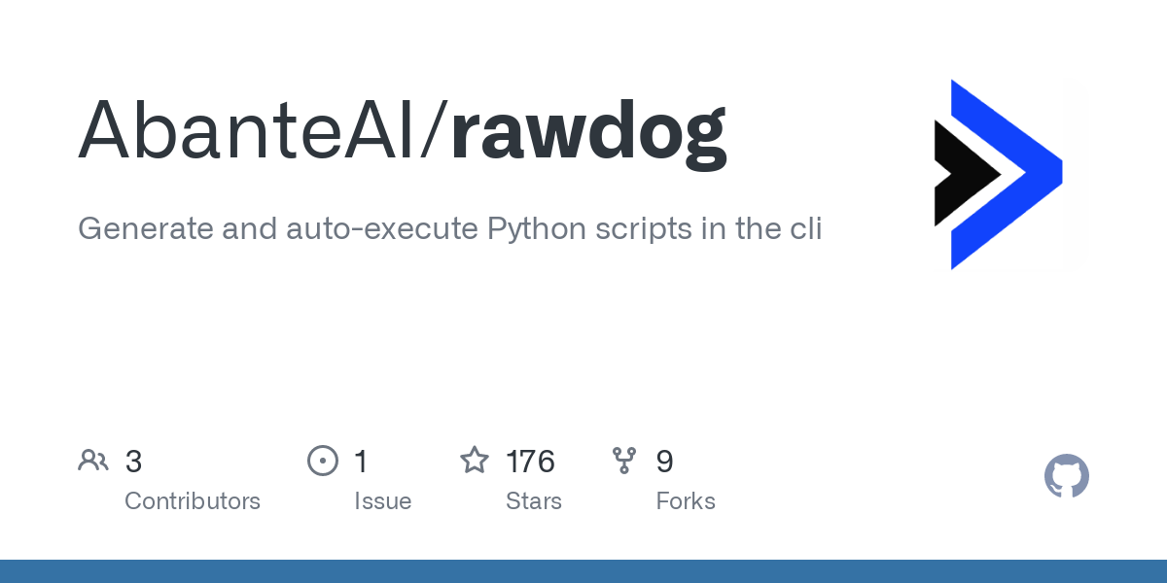This screenshot has height=583, width=1167.
Task: Open the GitHub Octocat logo
Action: tap(1067, 476)
